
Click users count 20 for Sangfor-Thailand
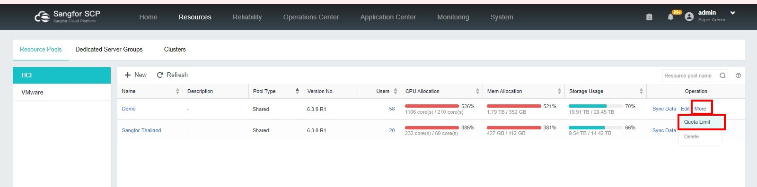click(392, 130)
